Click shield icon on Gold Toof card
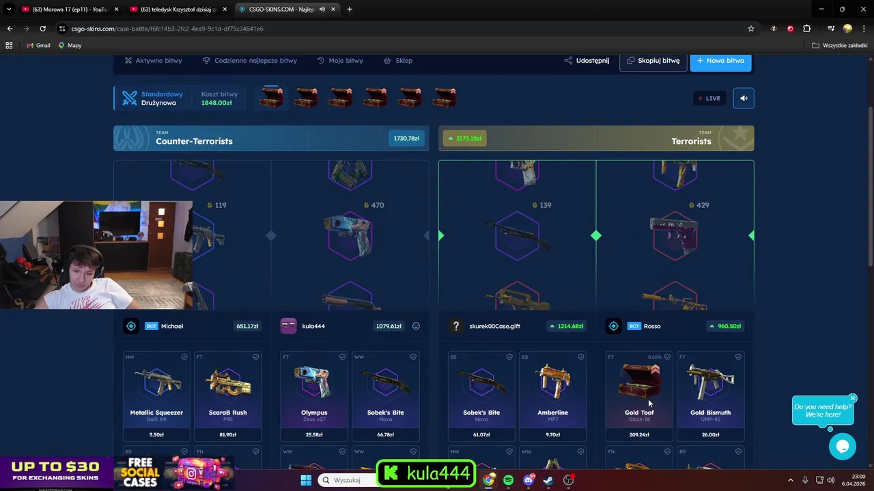The image size is (874, 491). tap(667, 357)
